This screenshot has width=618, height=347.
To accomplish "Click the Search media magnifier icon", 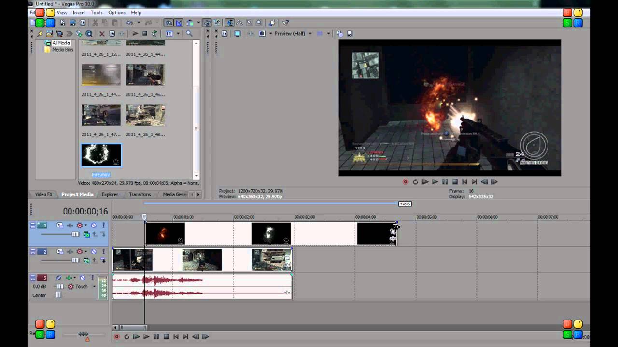I will coord(189,34).
